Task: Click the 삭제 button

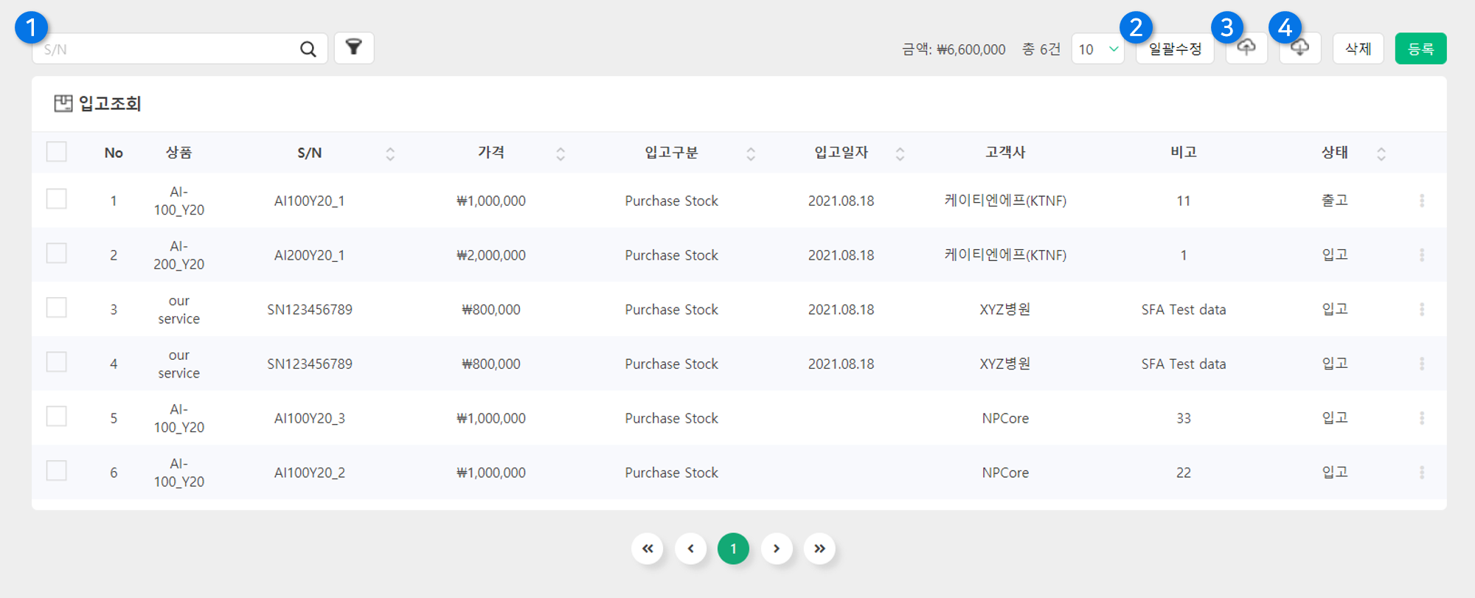Action: [1358, 49]
